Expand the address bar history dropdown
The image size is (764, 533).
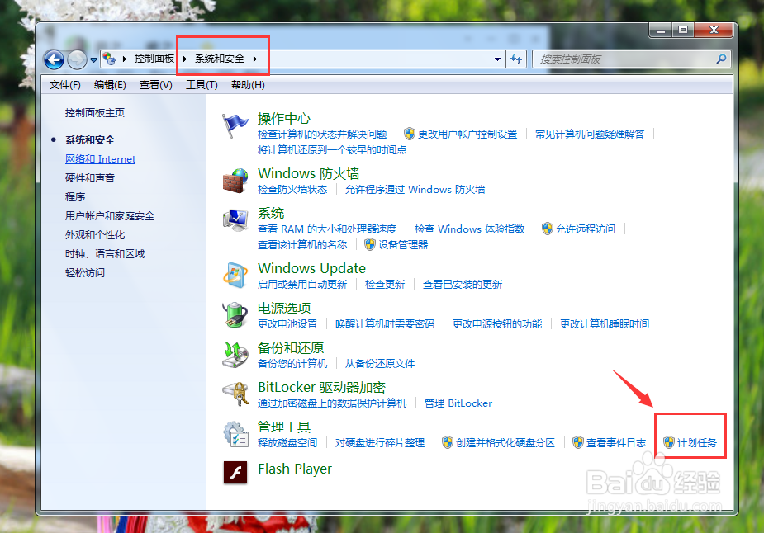(497, 59)
